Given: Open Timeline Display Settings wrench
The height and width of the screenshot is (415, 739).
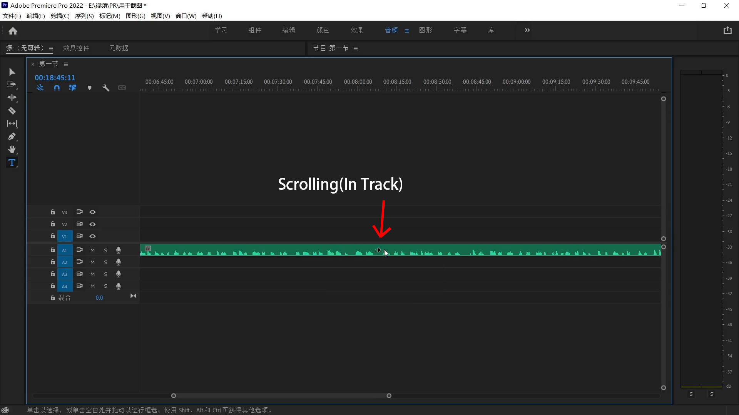Looking at the screenshot, I should (x=106, y=88).
